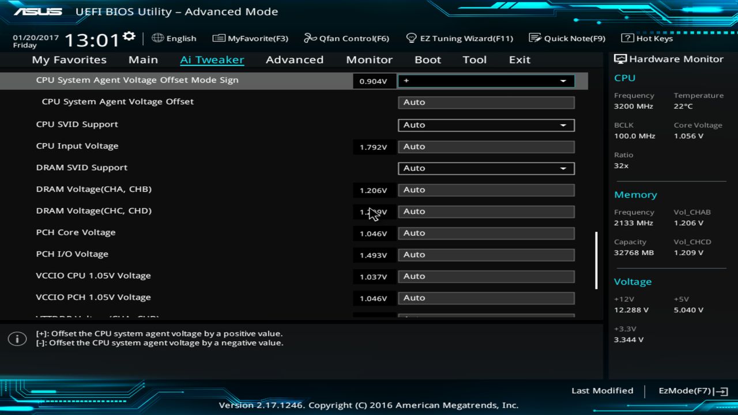Open the English language selector
Screen dimensions: 738x415
pyautogui.click(x=174, y=38)
